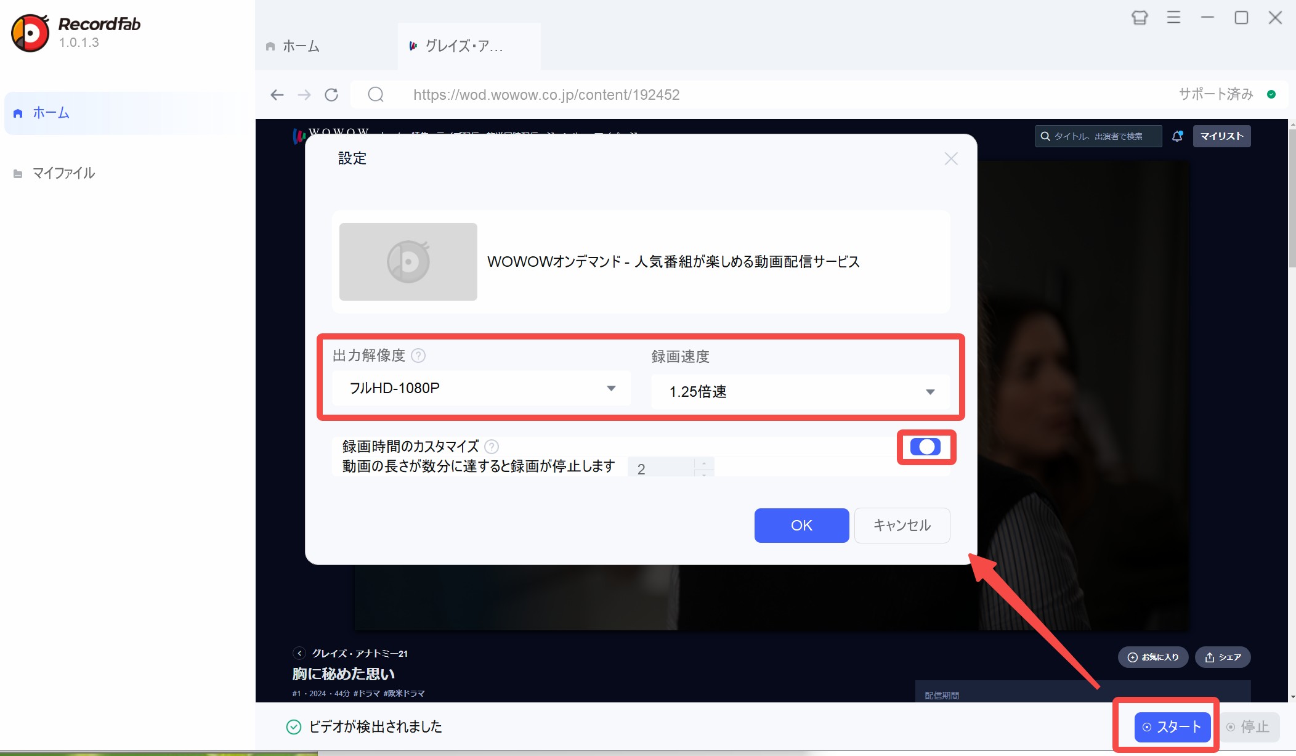Click the WOWOWオンデマンド title text in dialog
The height and width of the screenshot is (756, 1296).
tap(673, 262)
